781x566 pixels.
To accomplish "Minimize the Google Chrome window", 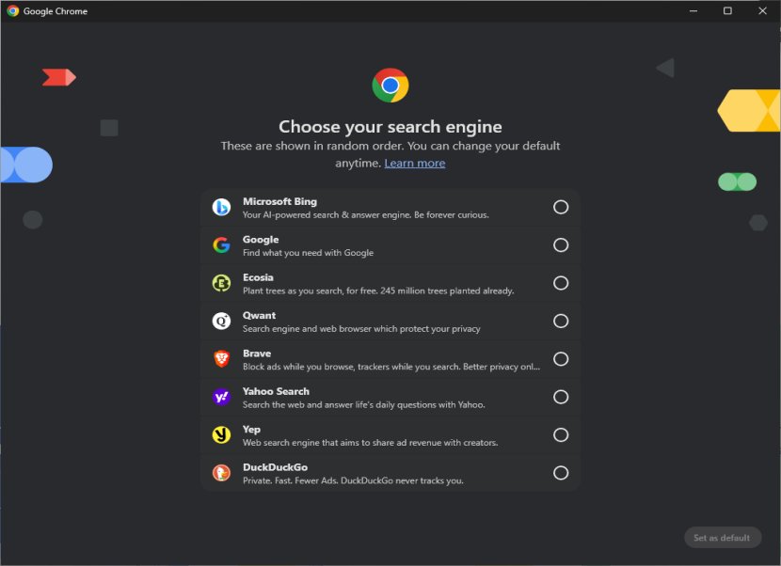I will click(x=693, y=11).
